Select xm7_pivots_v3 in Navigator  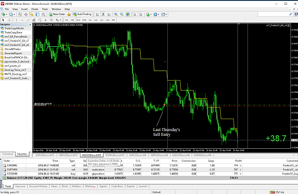click(12, 66)
